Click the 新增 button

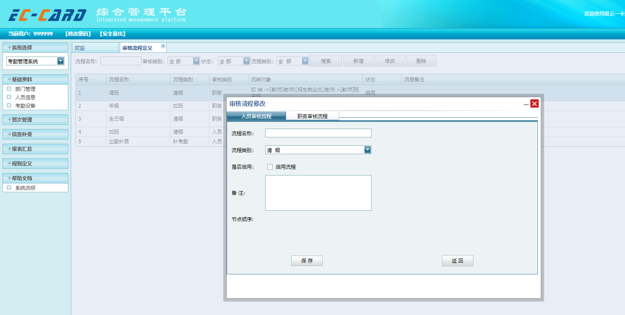pyautogui.click(x=358, y=61)
